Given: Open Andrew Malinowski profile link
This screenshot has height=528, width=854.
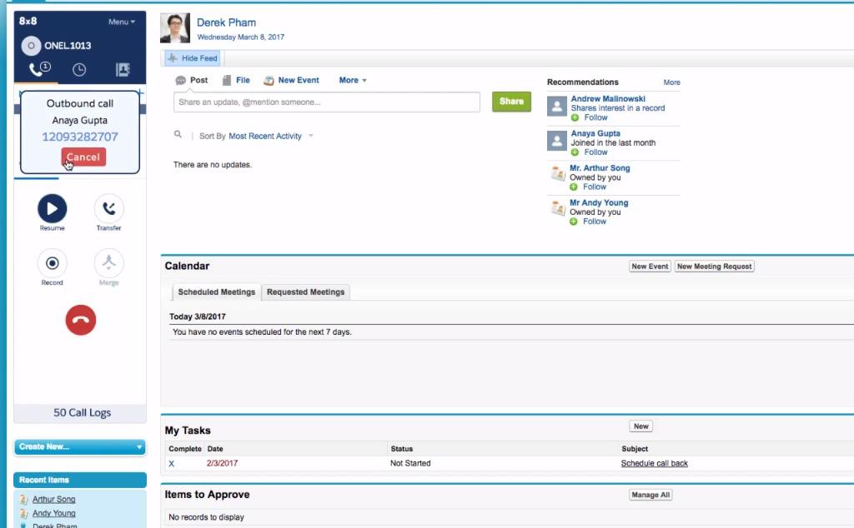Looking at the screenshot, I should 608,98.
